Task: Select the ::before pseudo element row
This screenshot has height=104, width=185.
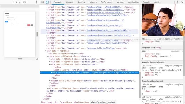Action: [x=57, y=67]
